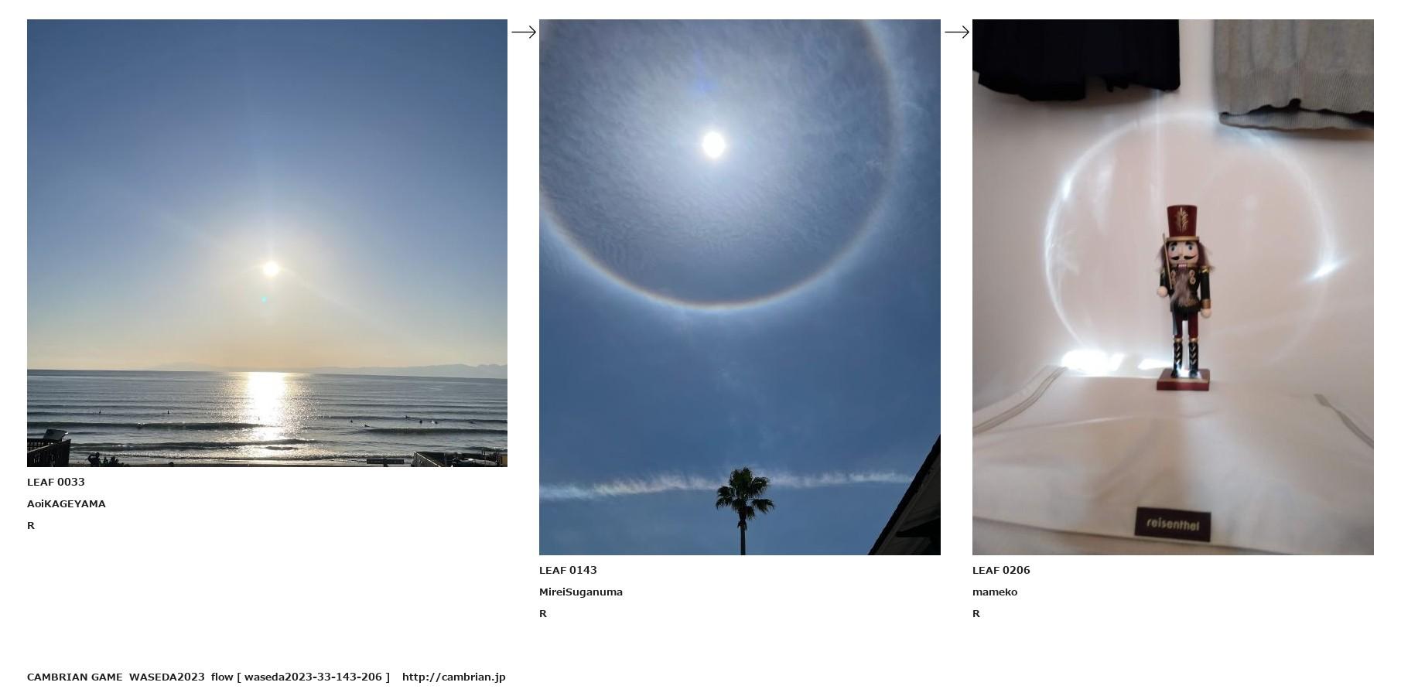The image size is (1401, 696).
Task: Click the arrow between LEAF 0143 and 0206
Action: coord(957,32)
